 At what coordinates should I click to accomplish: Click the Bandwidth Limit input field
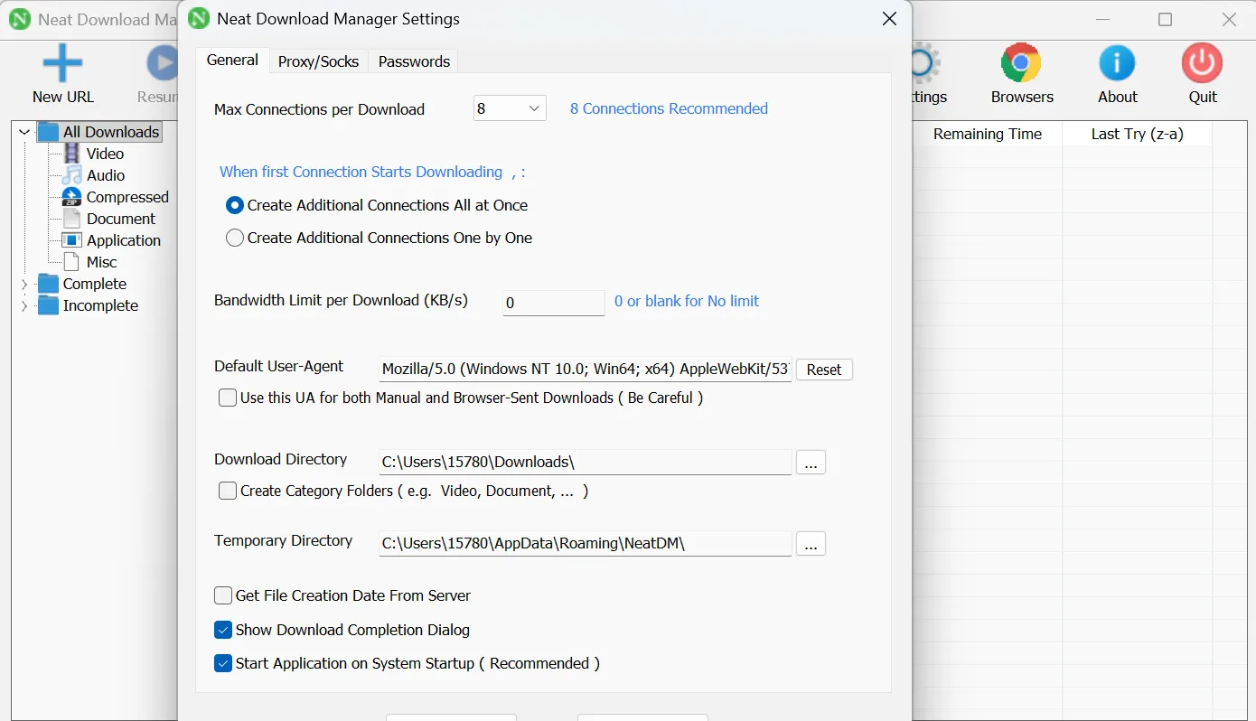click(553, 303)
